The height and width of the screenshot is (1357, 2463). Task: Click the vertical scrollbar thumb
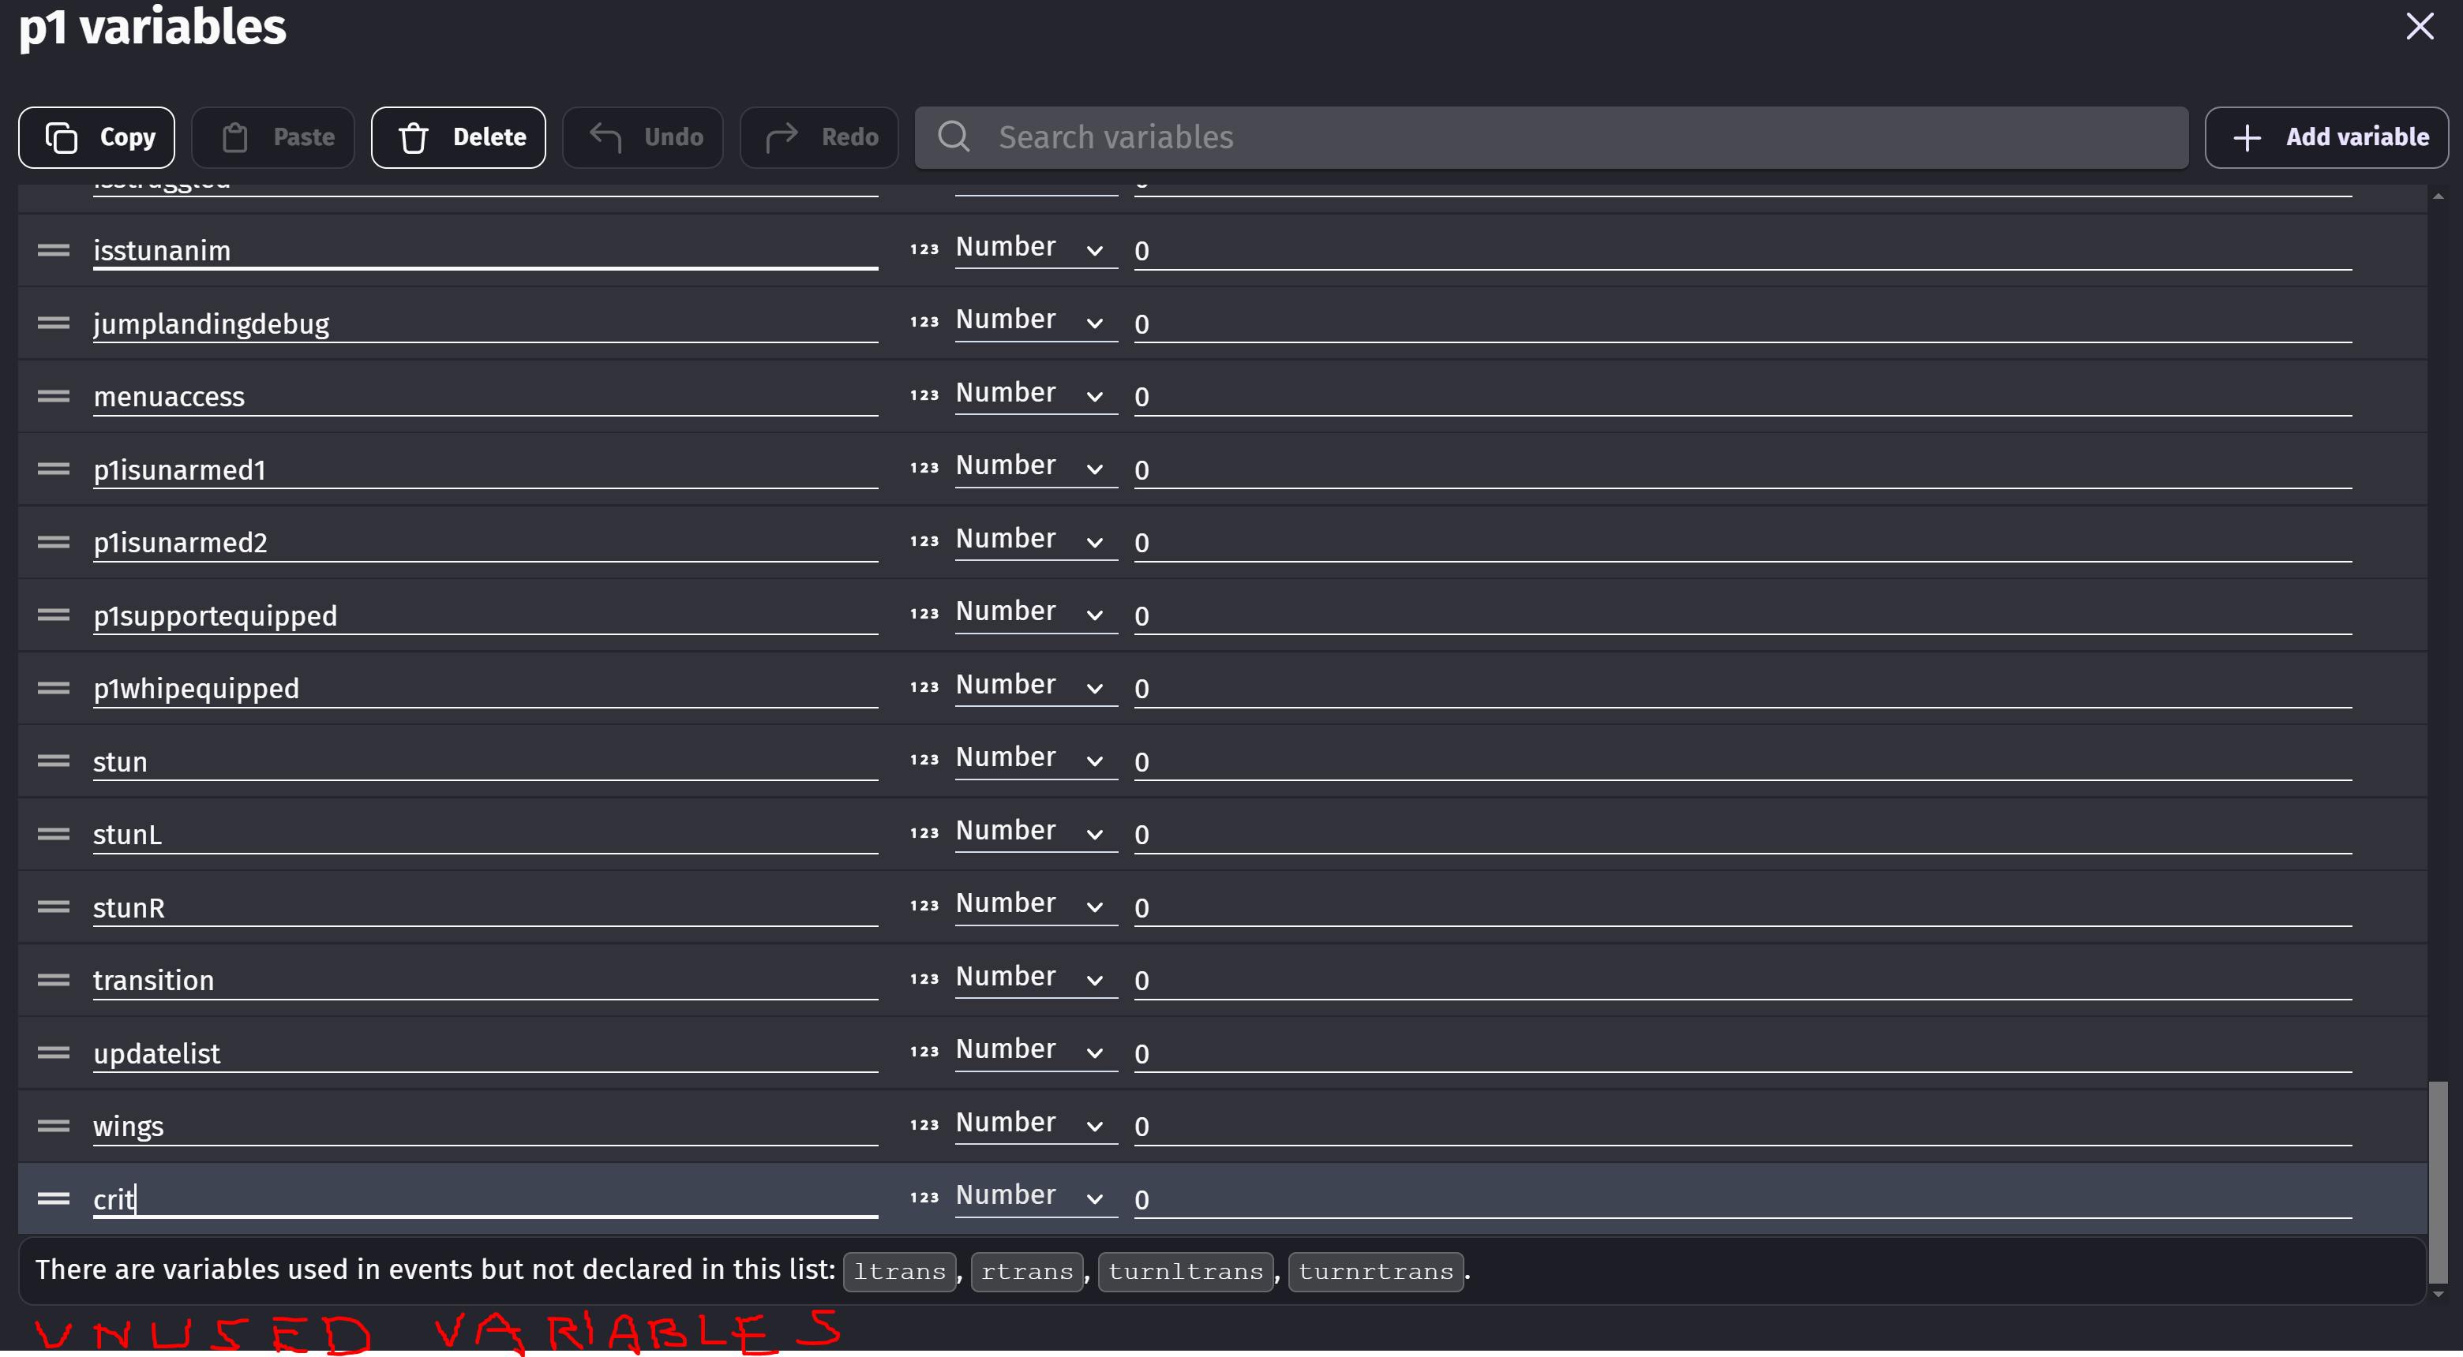[2439, 1181]
